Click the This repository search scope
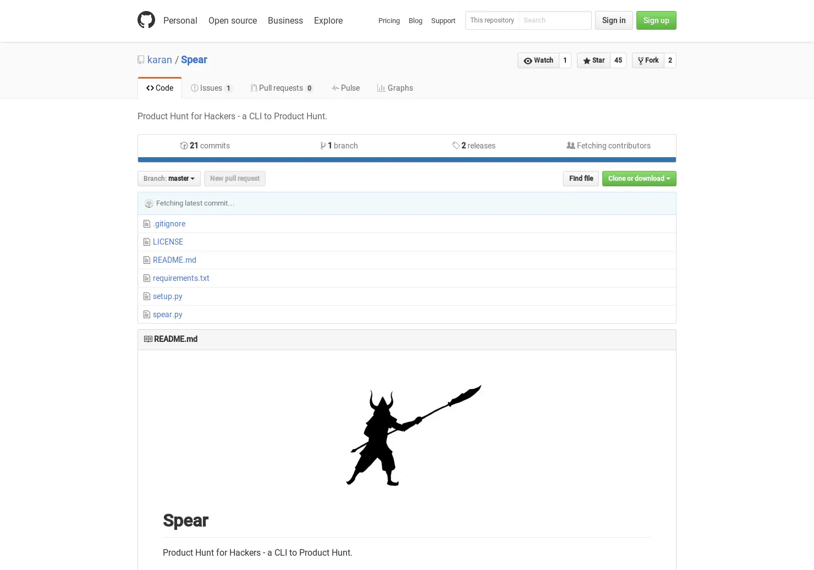The height and width of the screenshot is (570, 814). pyautogui.click(x=492, y=20)
